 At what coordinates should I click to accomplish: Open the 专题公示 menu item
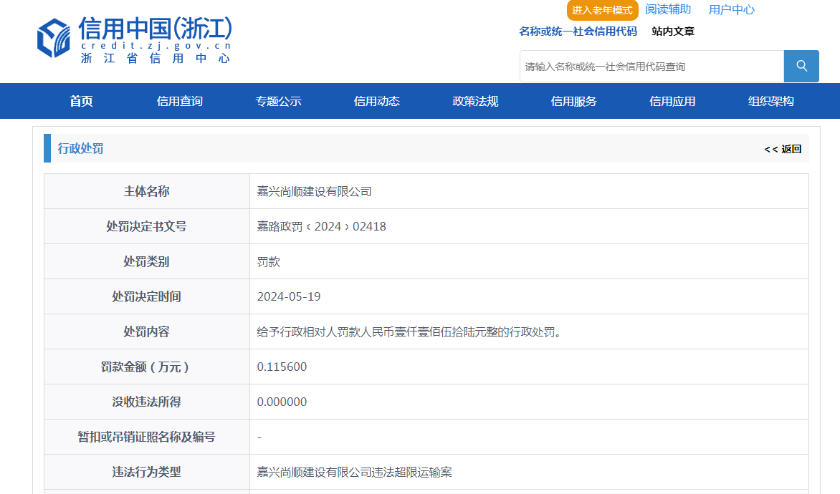click(x=278, y=102)
